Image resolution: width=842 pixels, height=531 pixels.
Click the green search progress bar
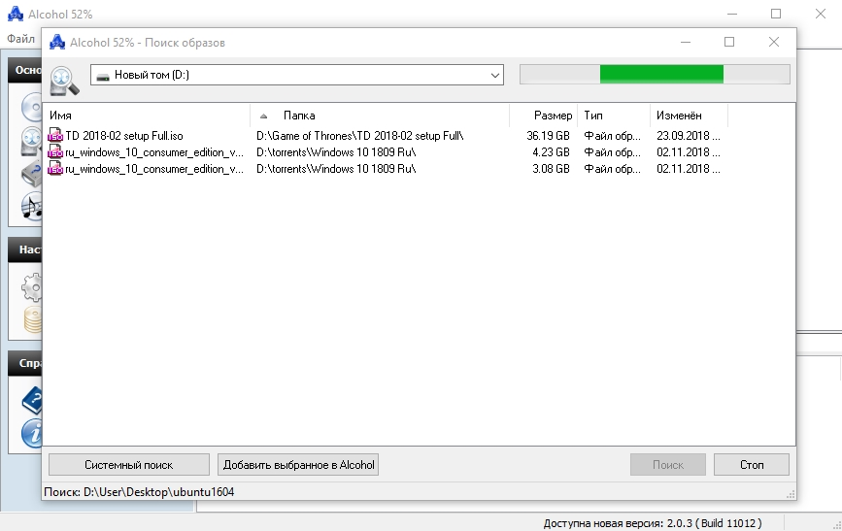[x=655, y=74]
